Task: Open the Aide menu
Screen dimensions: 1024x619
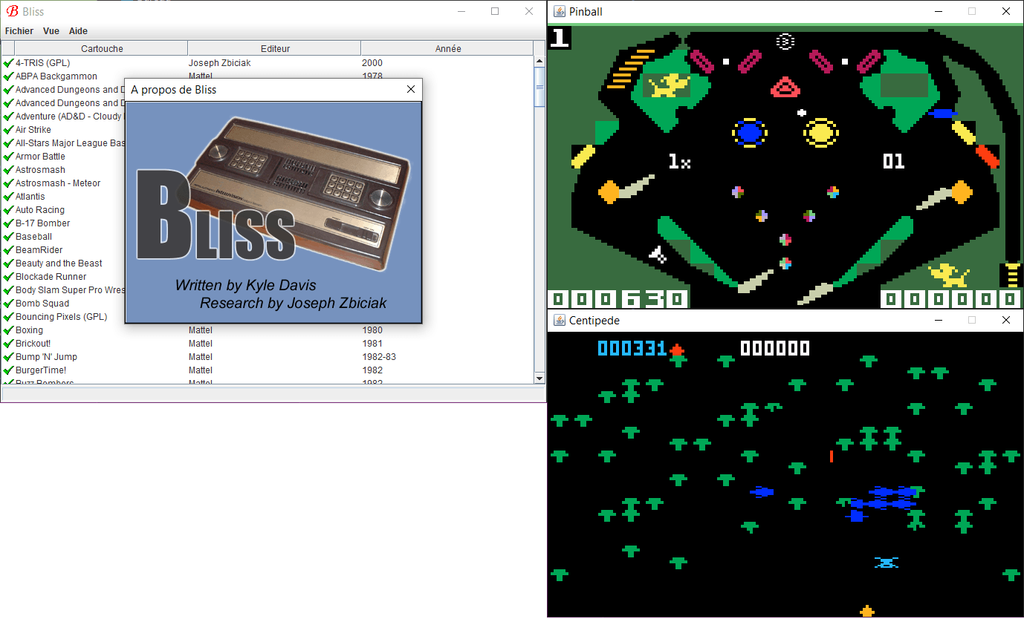Action: [78, 31]
